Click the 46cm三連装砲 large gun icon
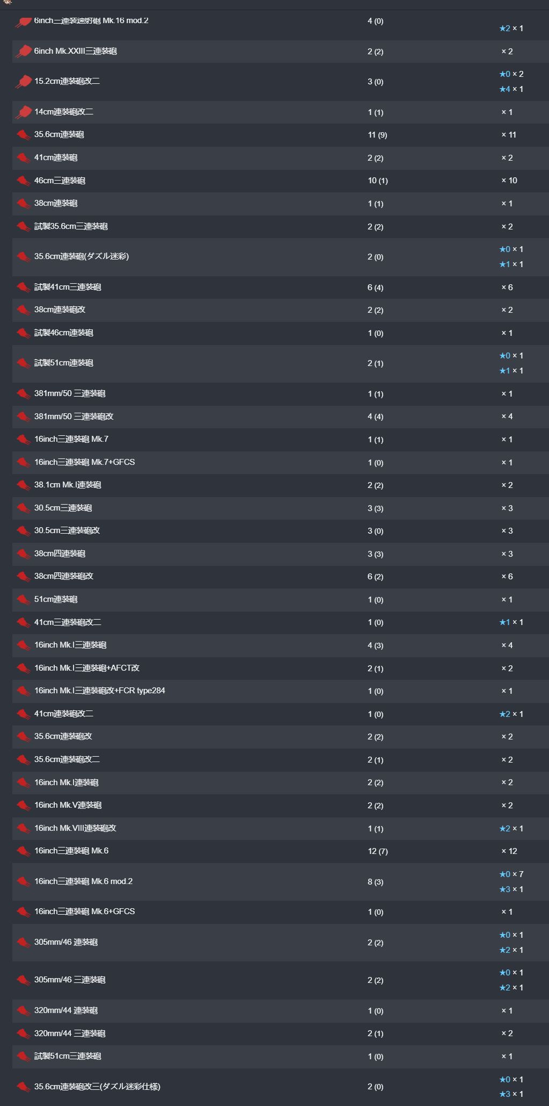This screenshot has height=1106, width=549. [23, 181]
